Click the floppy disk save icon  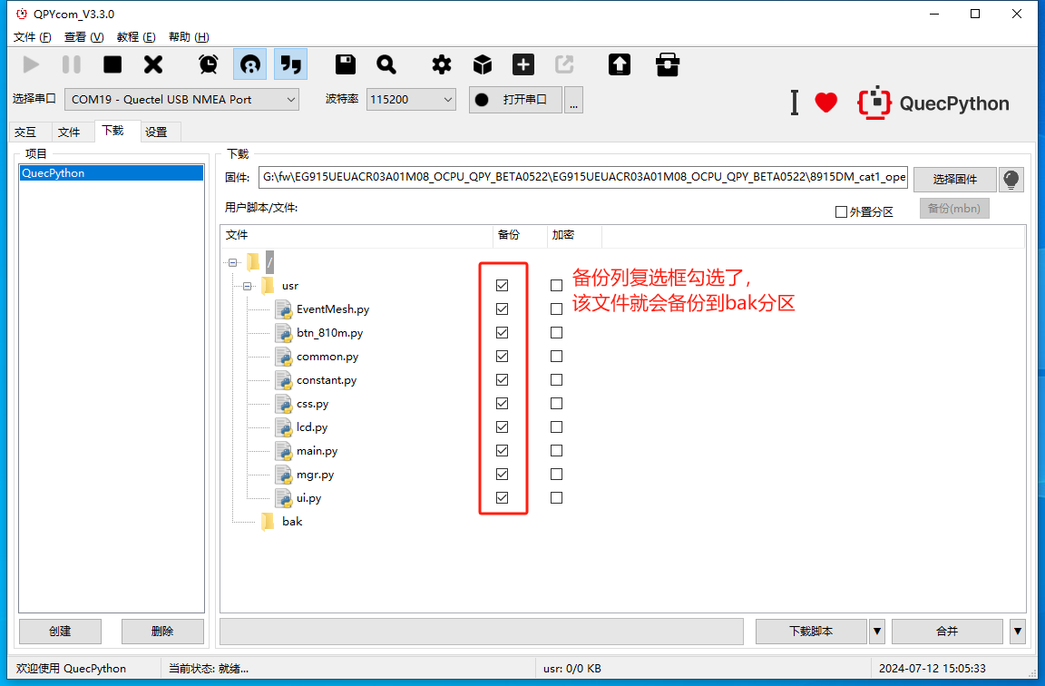pyautogui.click(x=346, y=64)
